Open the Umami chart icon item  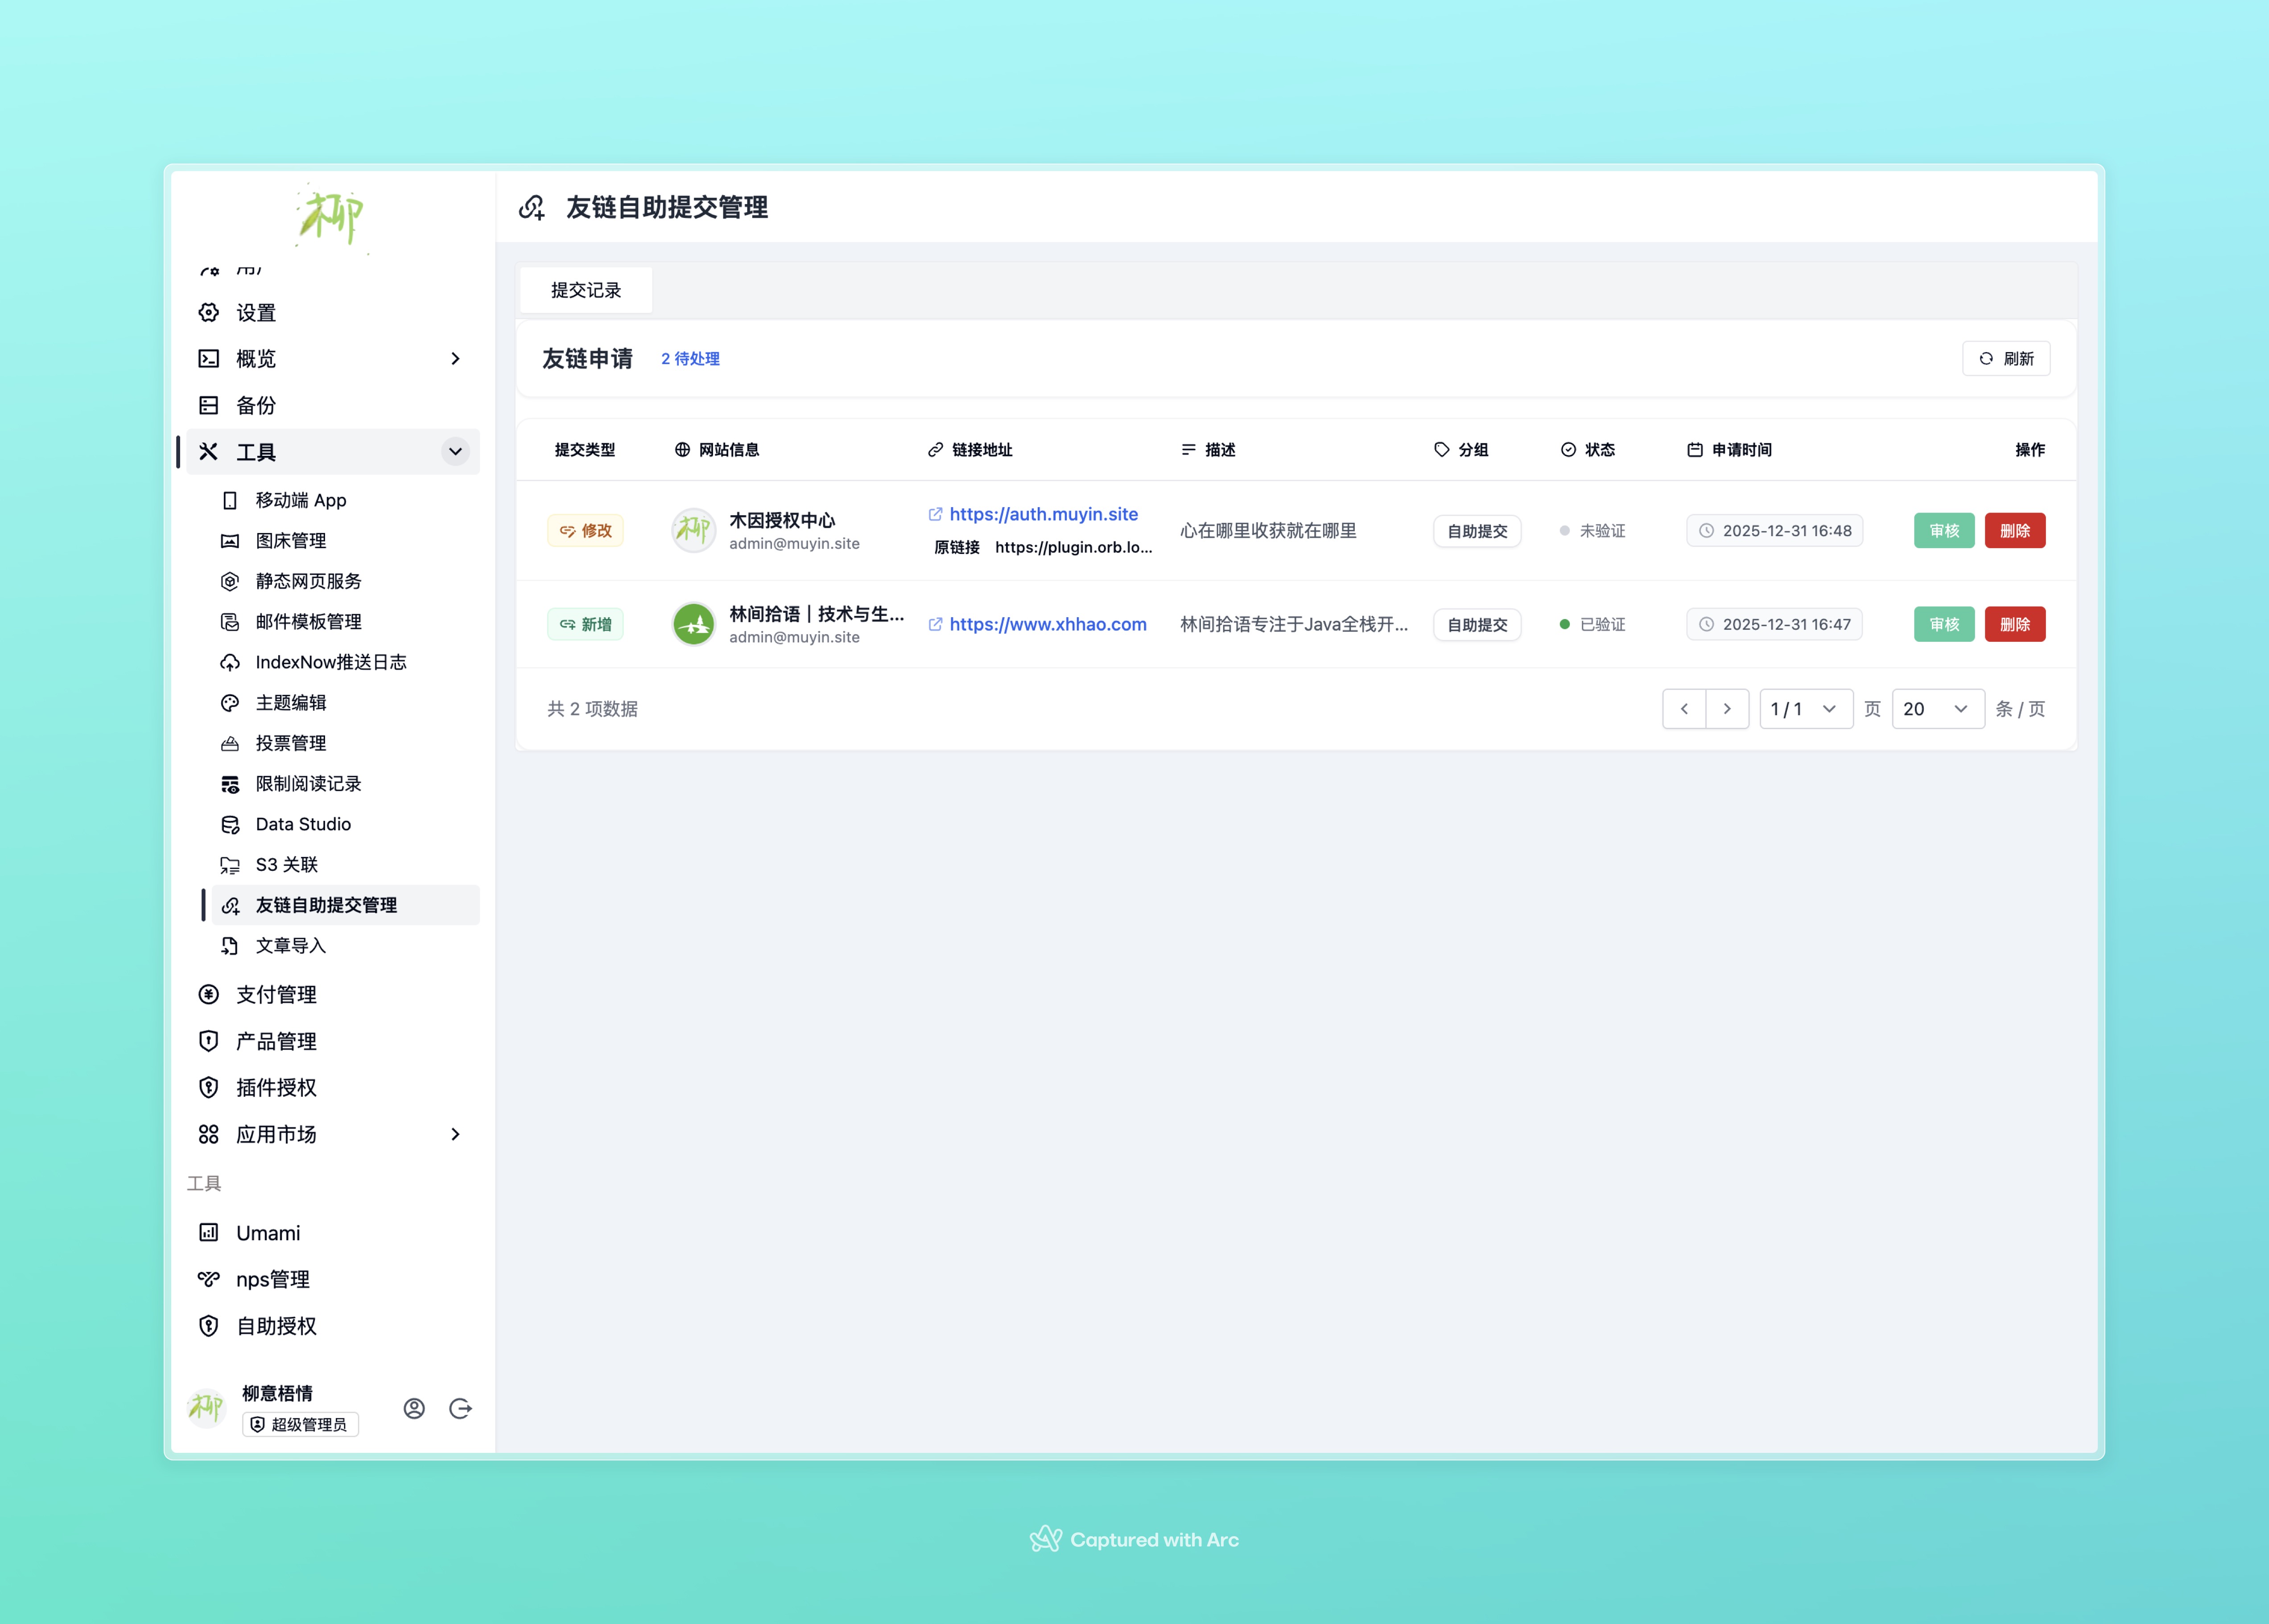point(208,1232)
